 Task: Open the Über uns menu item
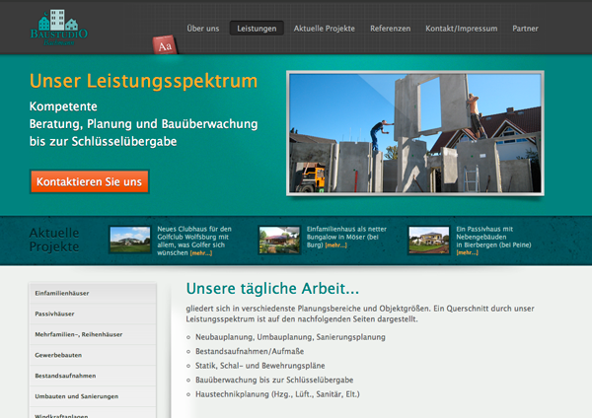click(x=202, y=29)
